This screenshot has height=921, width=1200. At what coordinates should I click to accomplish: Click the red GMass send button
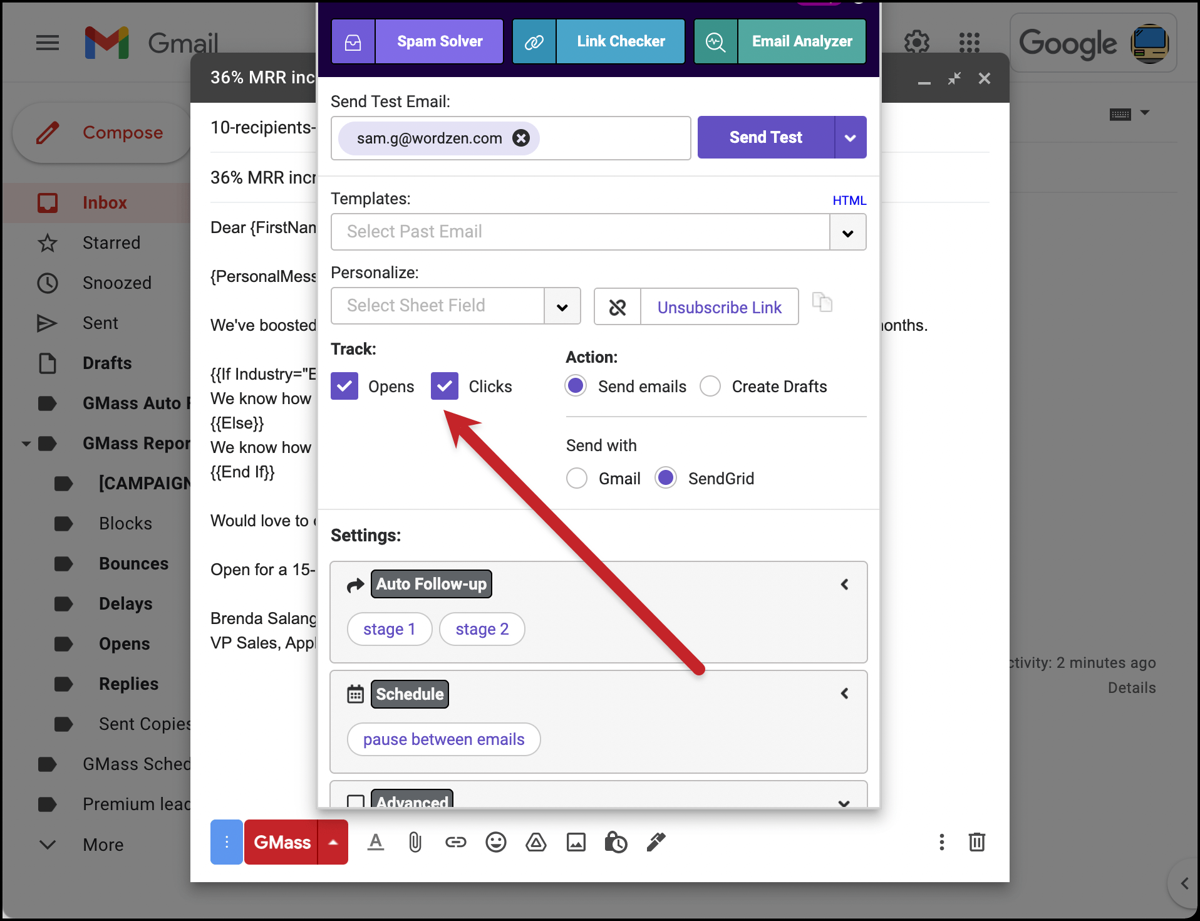[282, 842]
